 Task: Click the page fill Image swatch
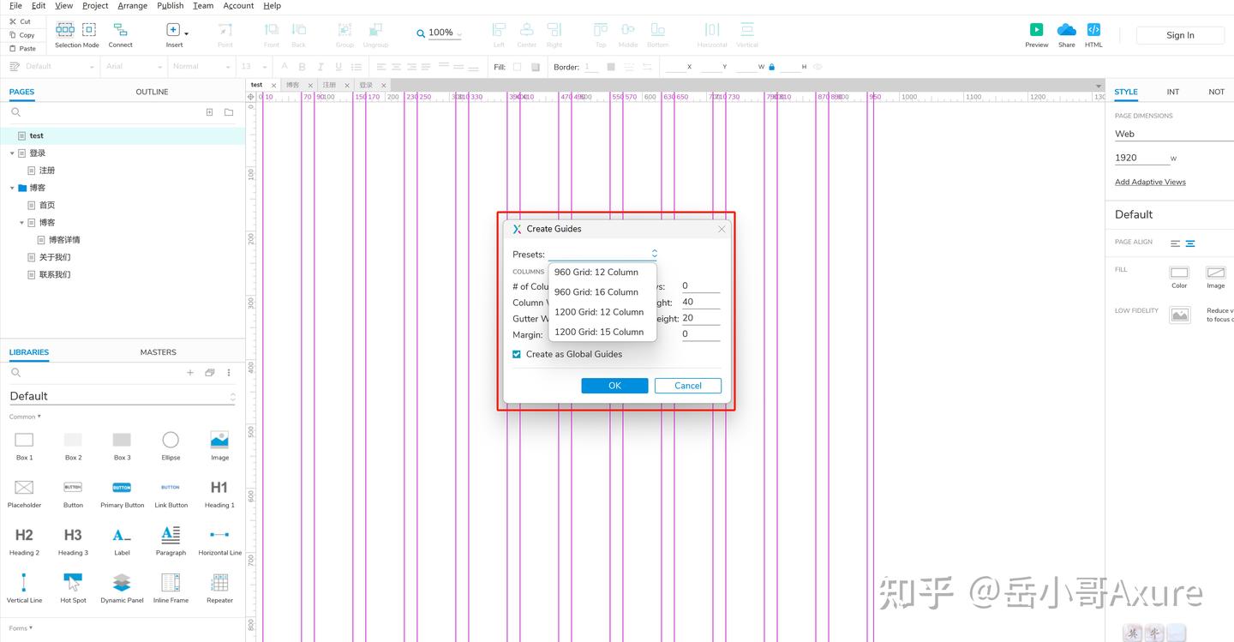[1215, 273]
